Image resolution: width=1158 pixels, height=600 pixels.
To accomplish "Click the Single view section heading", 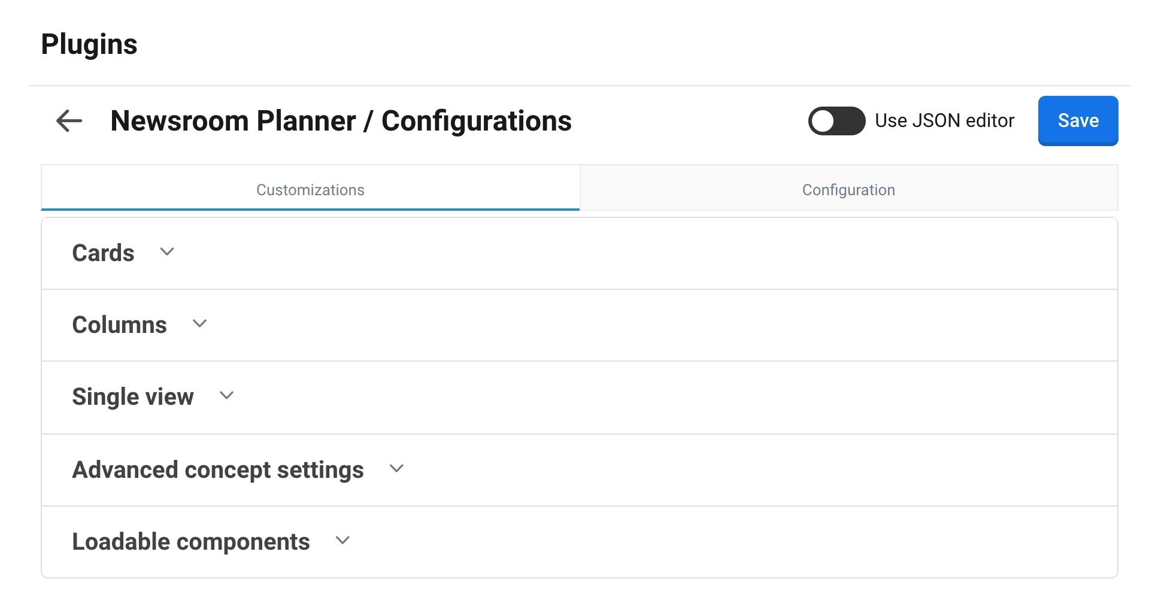I will click(x=133, y=397).
